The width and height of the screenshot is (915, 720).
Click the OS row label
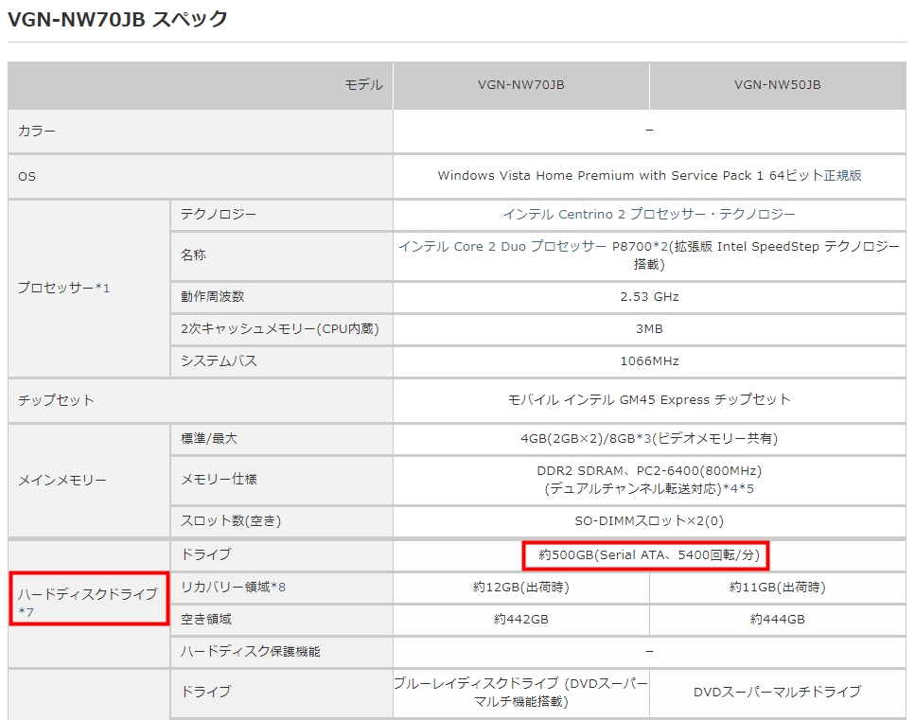coord(201,176)
